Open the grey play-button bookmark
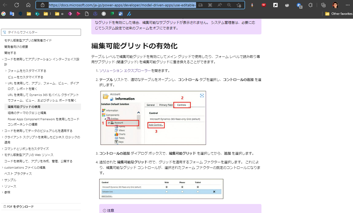Screen dimensions: 353x213 tap(104, 14)
